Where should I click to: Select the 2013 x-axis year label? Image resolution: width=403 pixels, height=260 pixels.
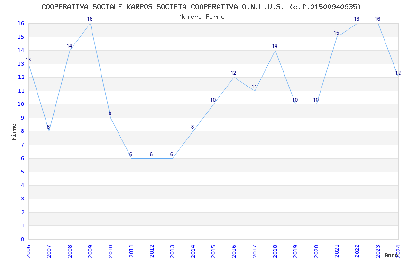pyautogui.click(x=172, y=251)
